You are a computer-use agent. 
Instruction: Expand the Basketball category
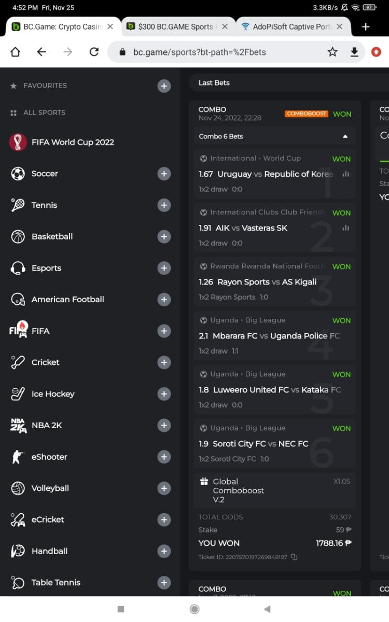click(x=164, y=237)
